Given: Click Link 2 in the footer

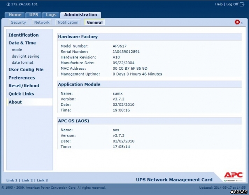Looking at the screenshot, I should tap(27, 180).
